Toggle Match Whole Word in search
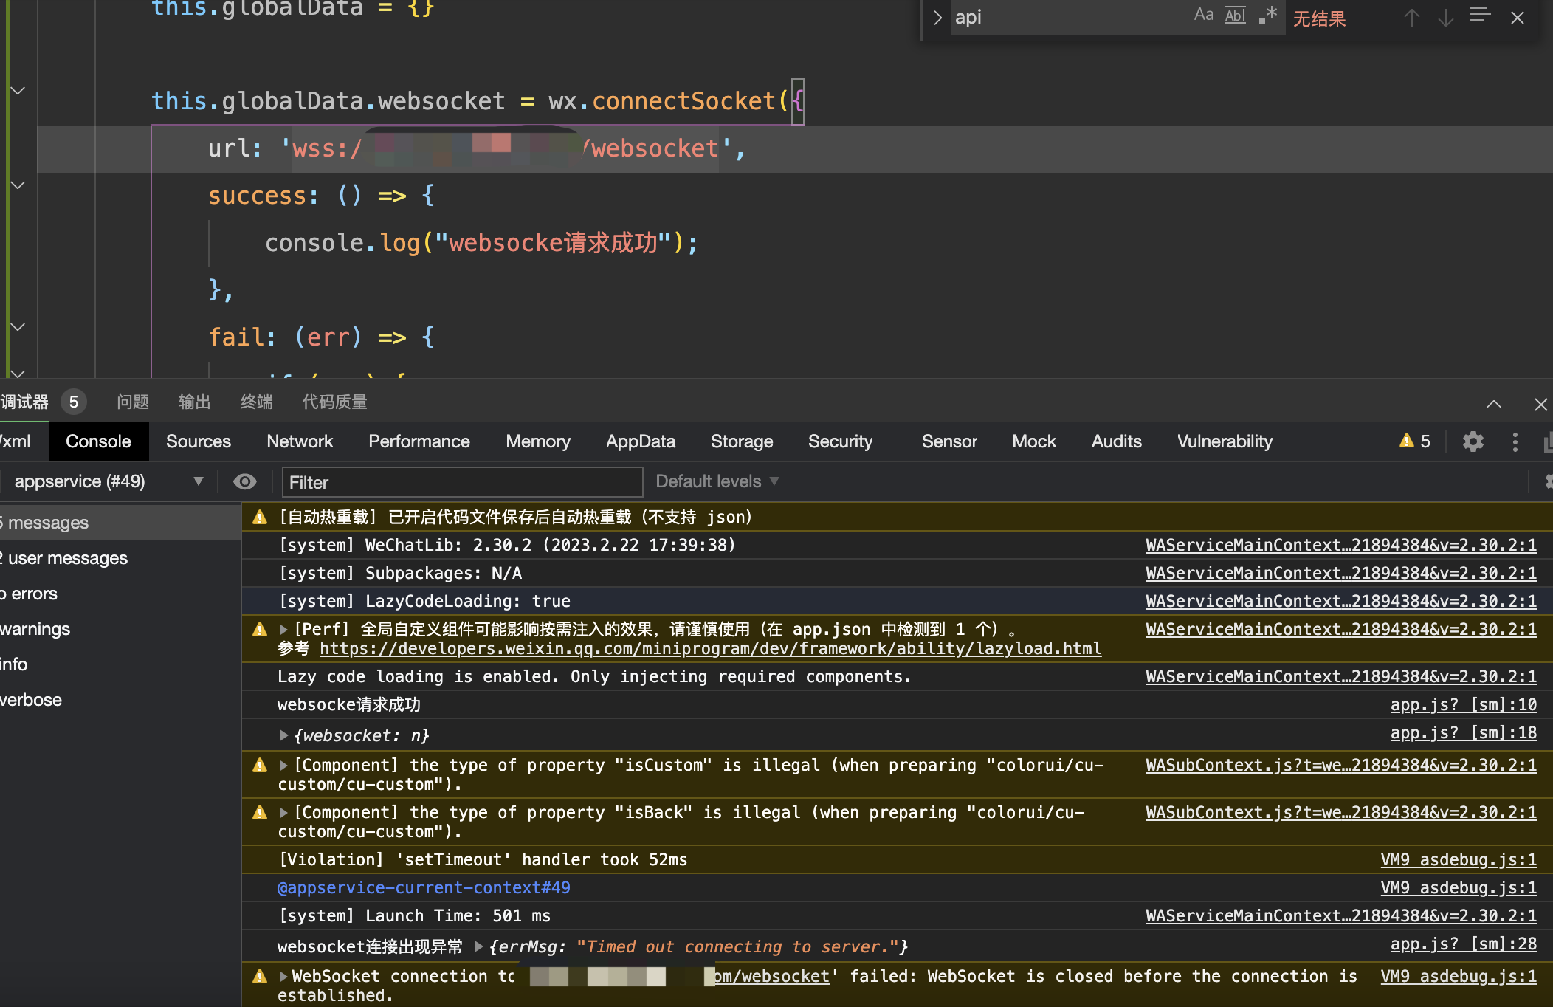Screen dimensions: 1553x1007 1236,16
